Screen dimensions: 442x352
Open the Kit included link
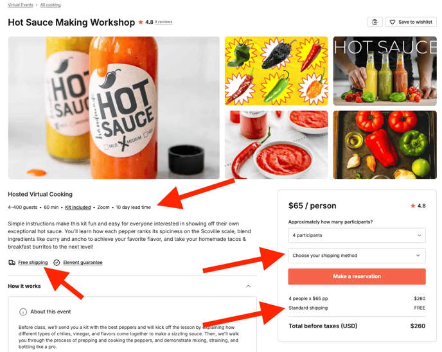78,207
